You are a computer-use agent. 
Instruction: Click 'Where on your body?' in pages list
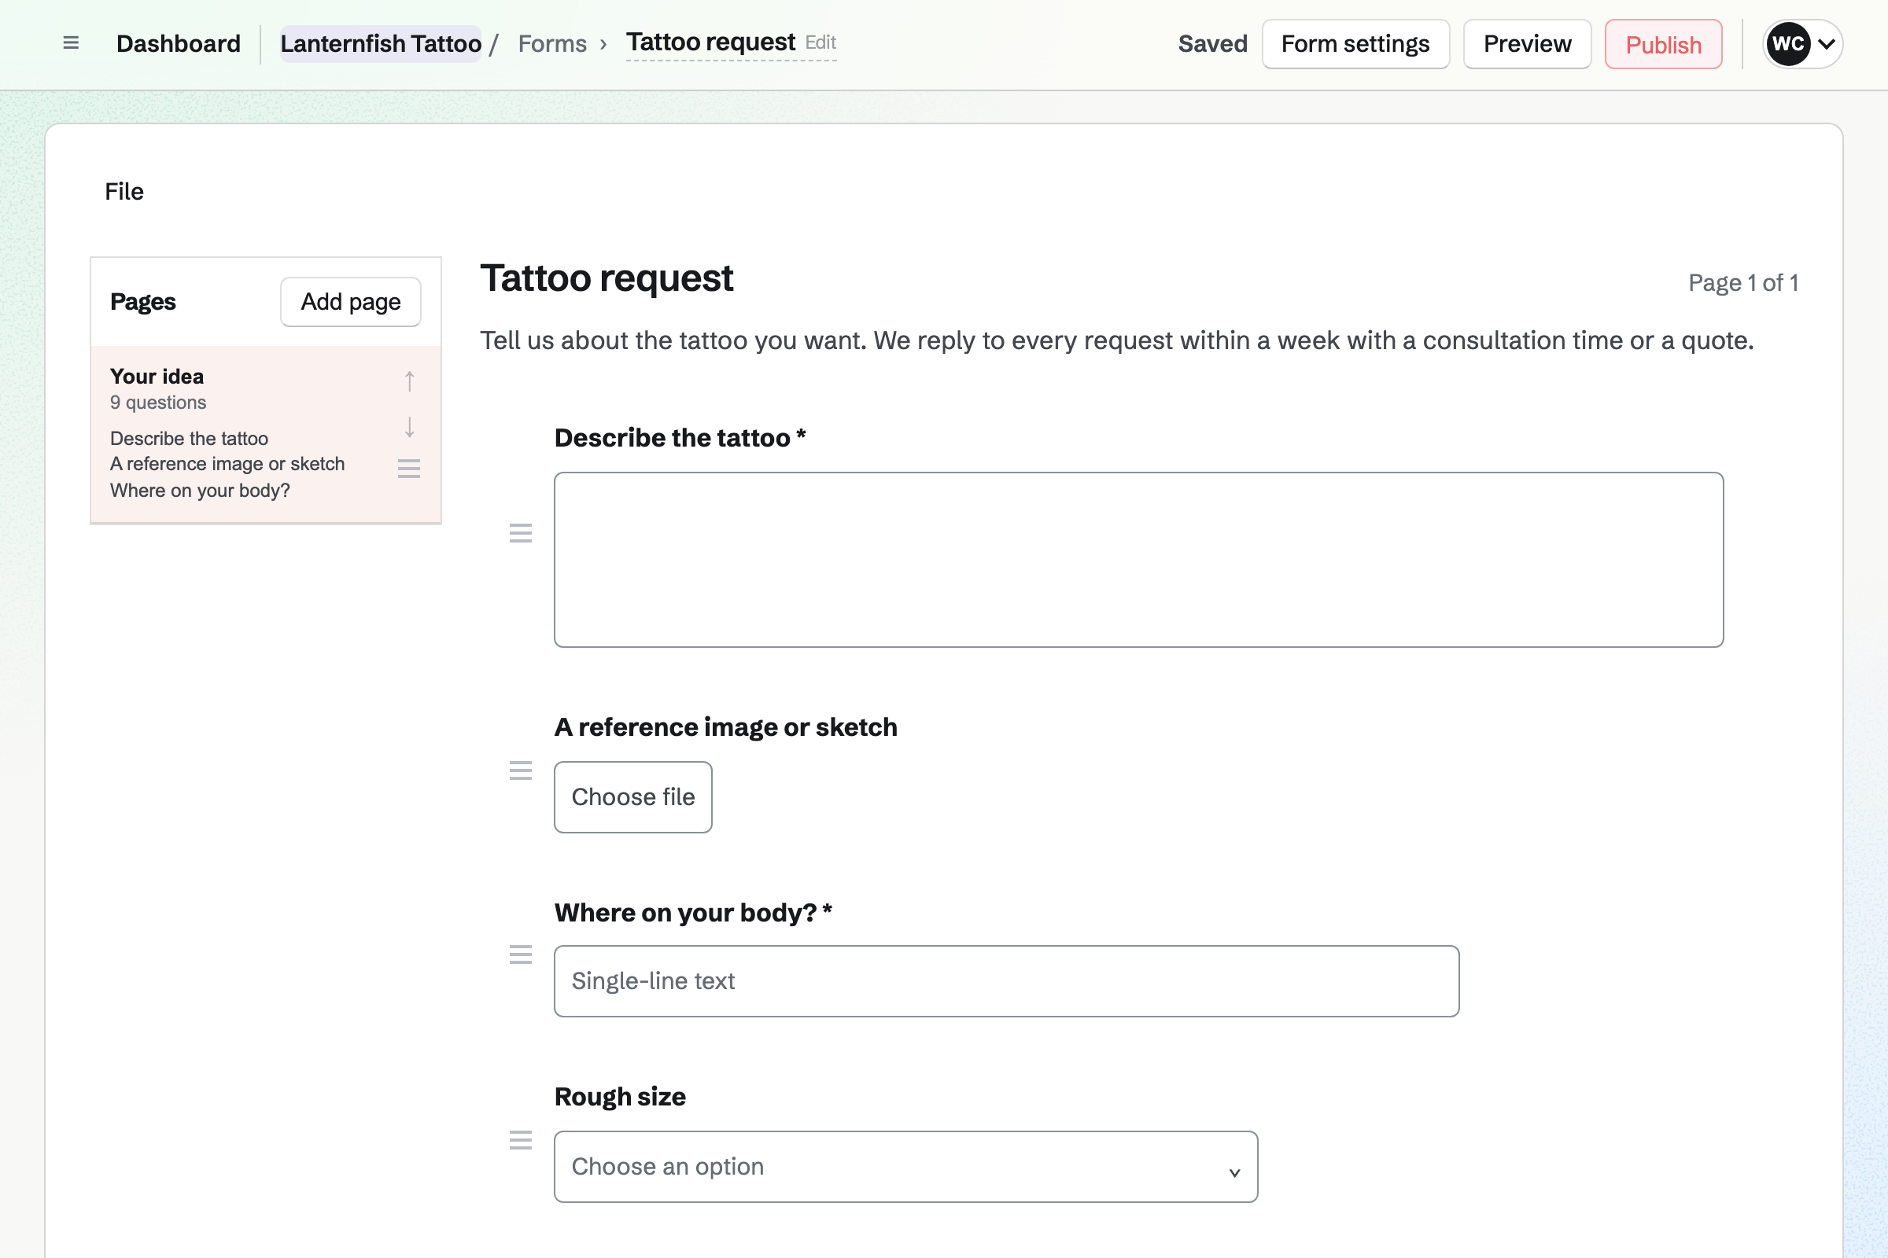click(200, 490)
